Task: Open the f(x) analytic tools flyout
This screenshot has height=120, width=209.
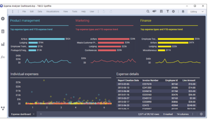Action: click(x=3, y=57)
